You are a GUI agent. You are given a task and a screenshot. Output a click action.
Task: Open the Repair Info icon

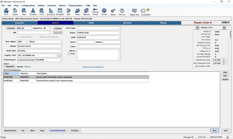tap(135, 12)
